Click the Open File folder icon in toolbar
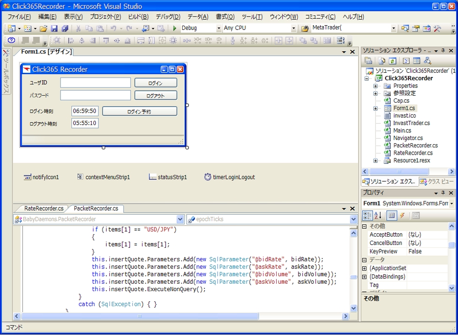 (x=44, y=28)
